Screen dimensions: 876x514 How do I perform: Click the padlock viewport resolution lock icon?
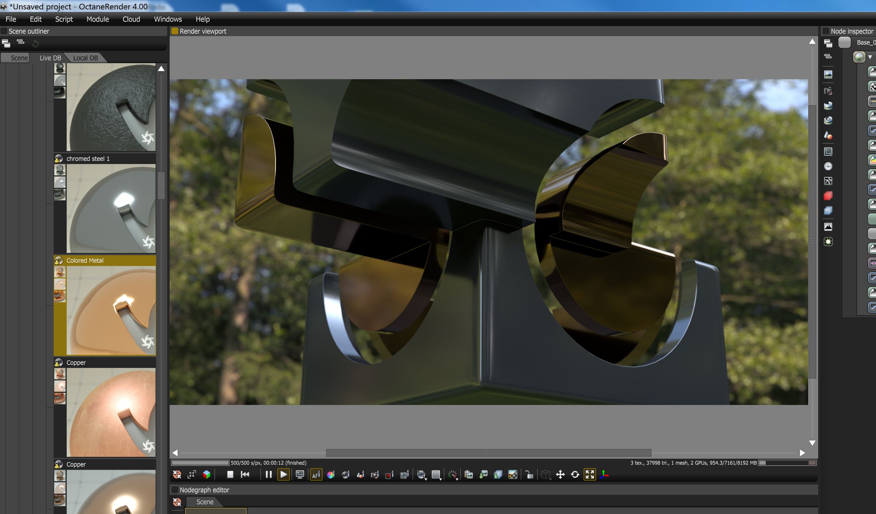529,475
